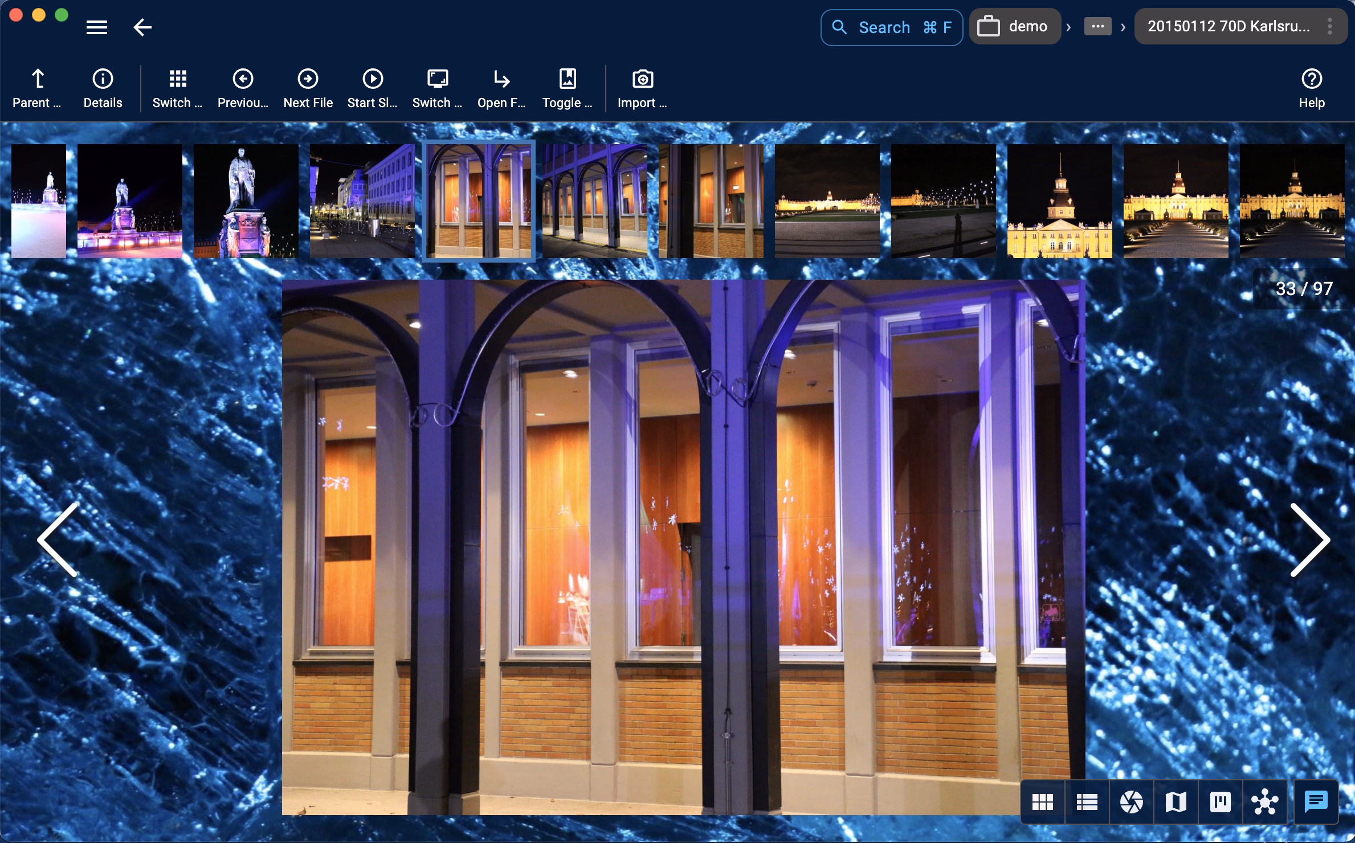Open the hamburger navigation menu
Viewport: 1355px width, 843px height.
[96, 27]
